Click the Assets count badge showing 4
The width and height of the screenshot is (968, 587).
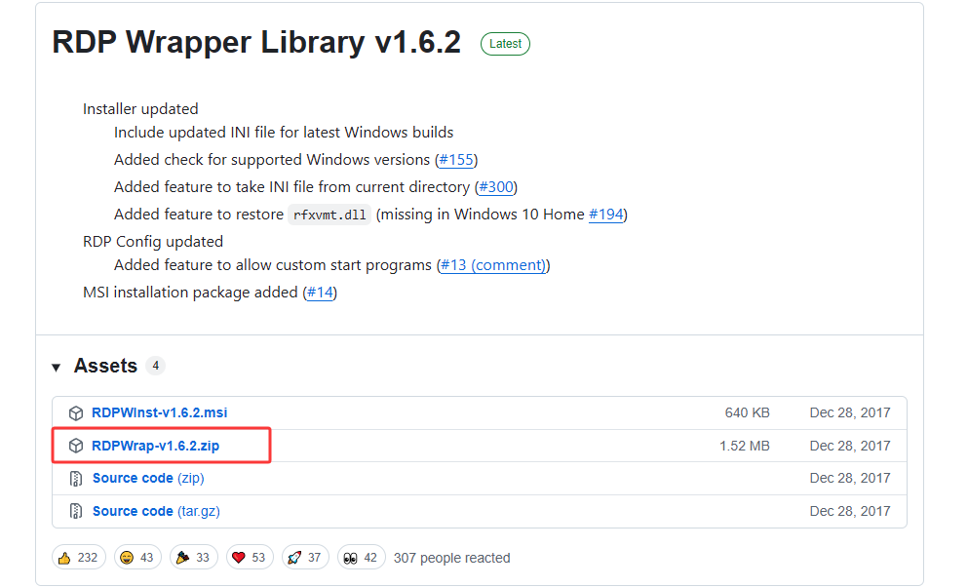156,366
